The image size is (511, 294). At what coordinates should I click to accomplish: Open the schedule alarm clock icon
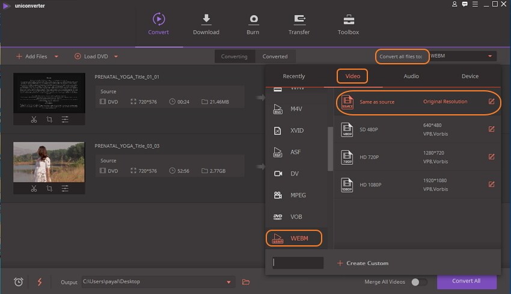coord(19,282)
